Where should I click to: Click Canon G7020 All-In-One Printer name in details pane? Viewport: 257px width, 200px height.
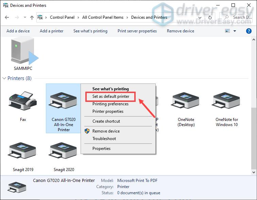click(64, 181)
